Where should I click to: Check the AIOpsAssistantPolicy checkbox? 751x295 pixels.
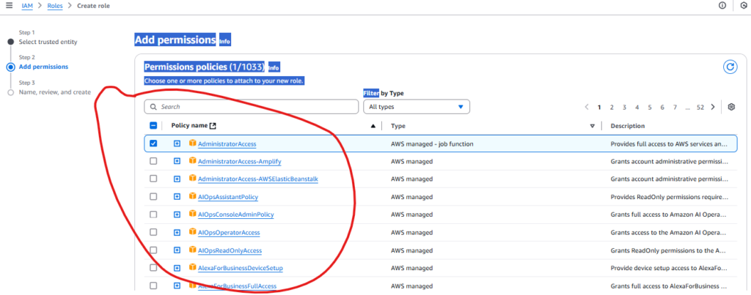(153, 196)
